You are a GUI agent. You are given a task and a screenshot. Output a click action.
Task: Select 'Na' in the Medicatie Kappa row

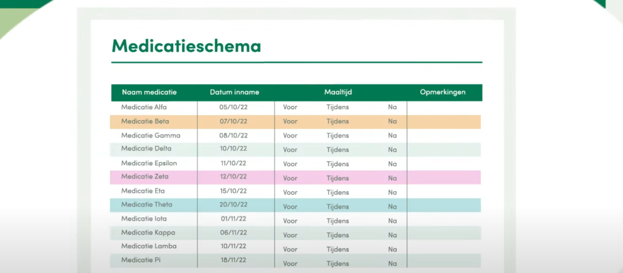point(392,235)
